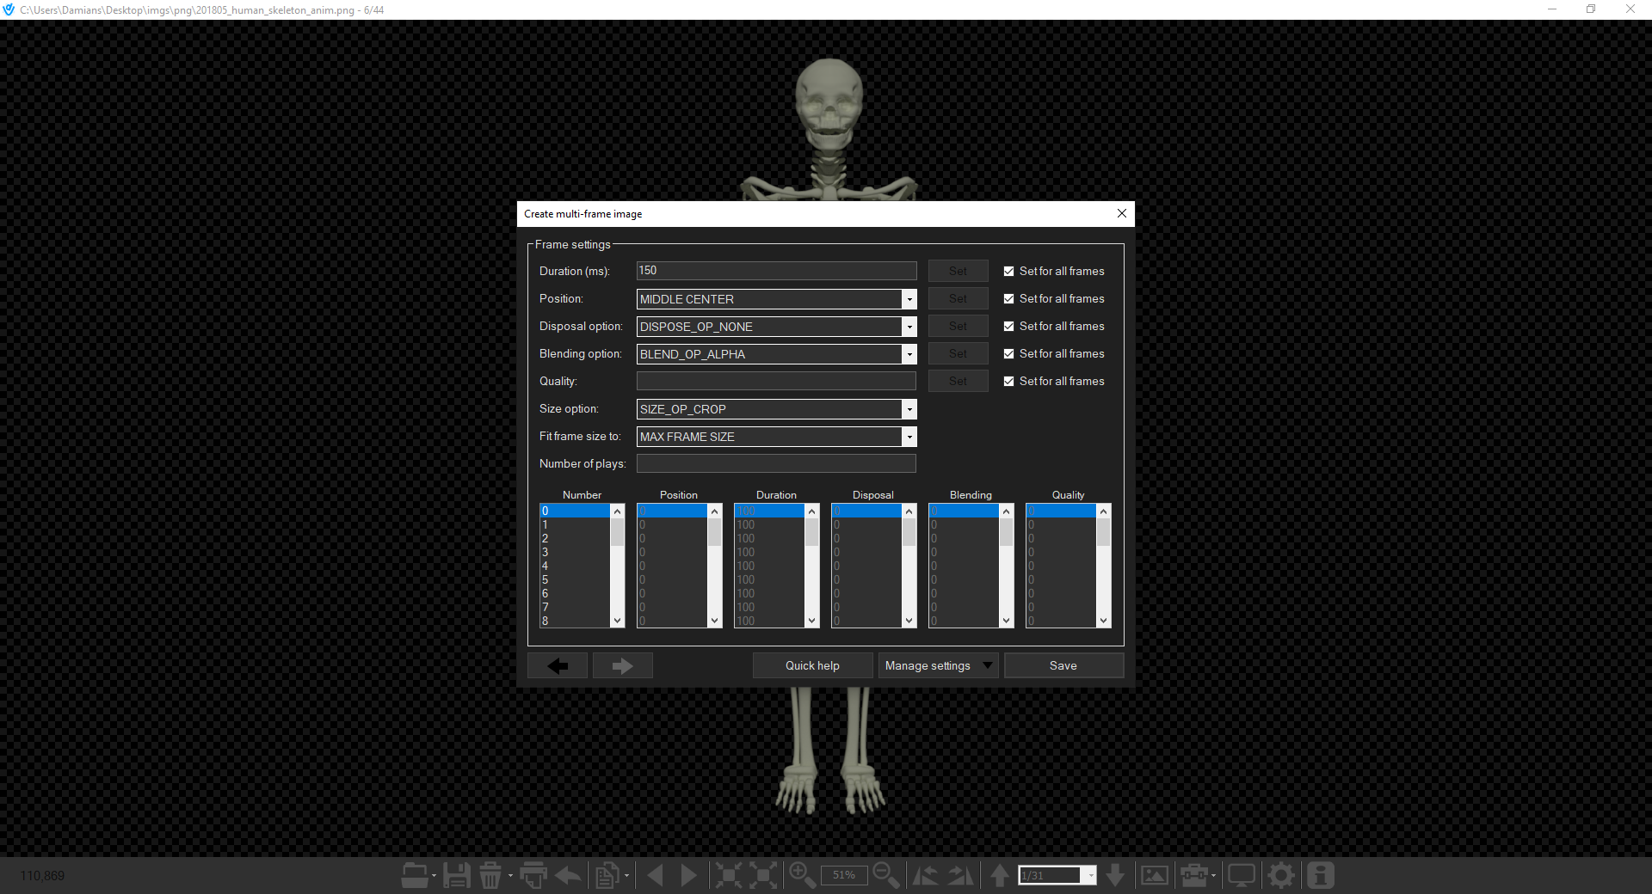1652x894 pixels.
Task: Expand the Blending option BLEND_OP_ALPHA dropdown
Action: pos(776,354)
